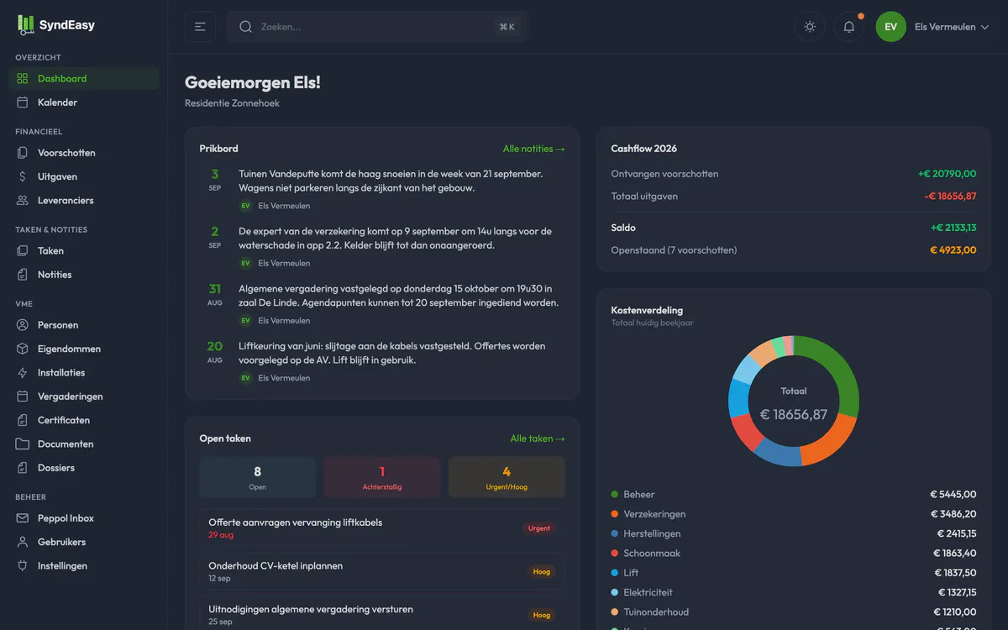Collapse the sidebar with hamburger button
Screen dimensions: 1008x630
pos(200,27)
